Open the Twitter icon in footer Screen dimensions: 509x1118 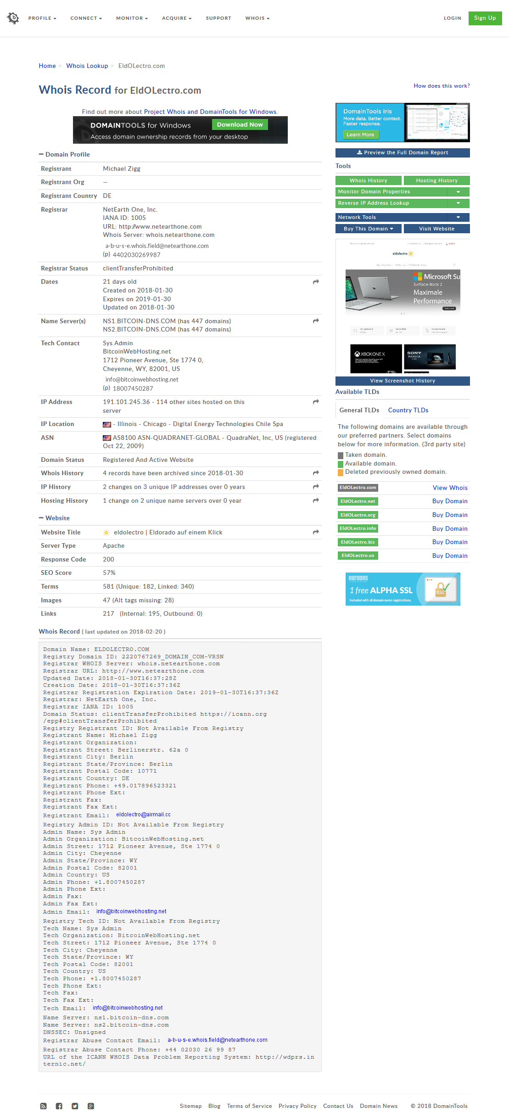75,1106
